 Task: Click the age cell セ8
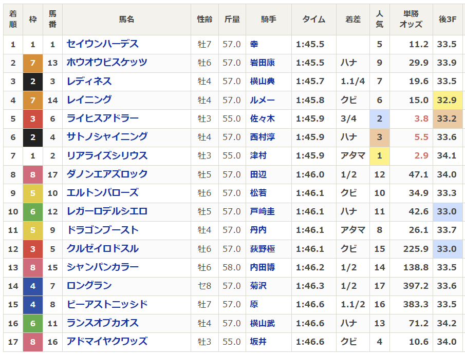(204, 286)
